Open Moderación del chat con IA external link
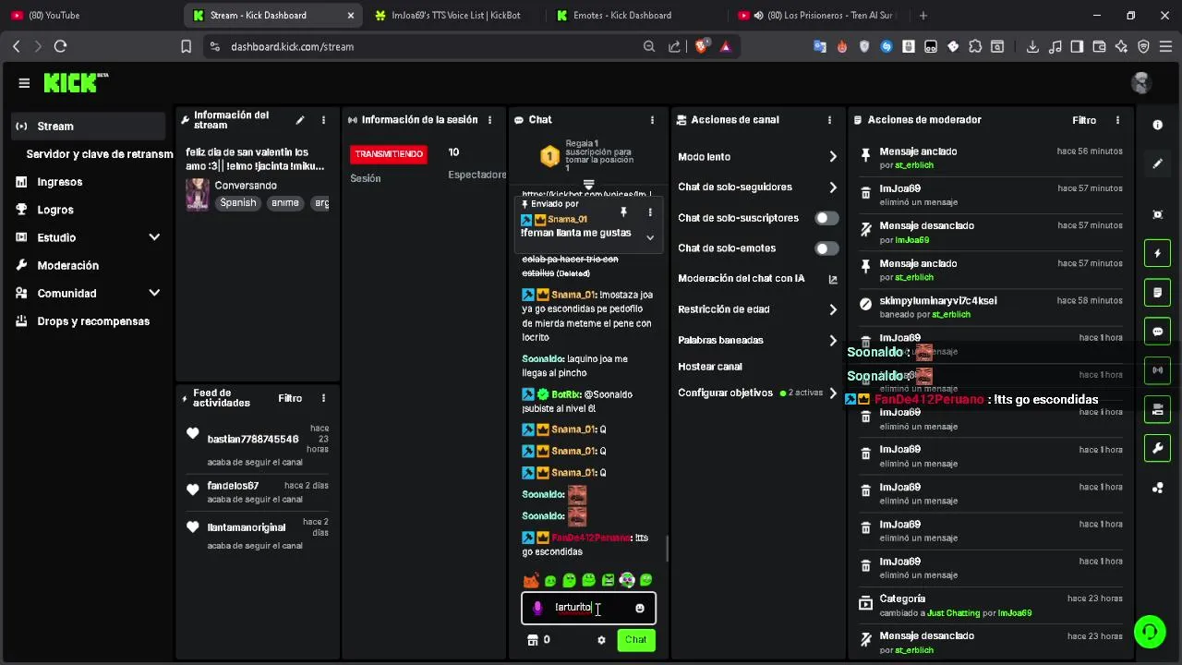The image size is (1182, 665). [832, 279]
